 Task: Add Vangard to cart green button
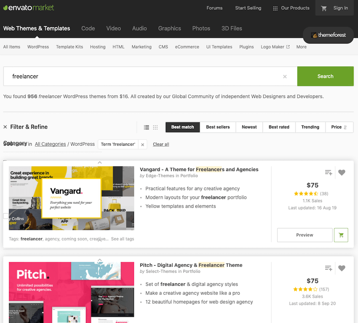(x=341, y=235)
